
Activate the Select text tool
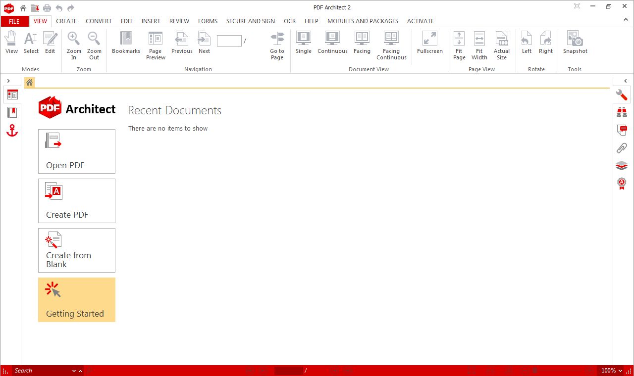pyautogui.click(x=31, y=43)
